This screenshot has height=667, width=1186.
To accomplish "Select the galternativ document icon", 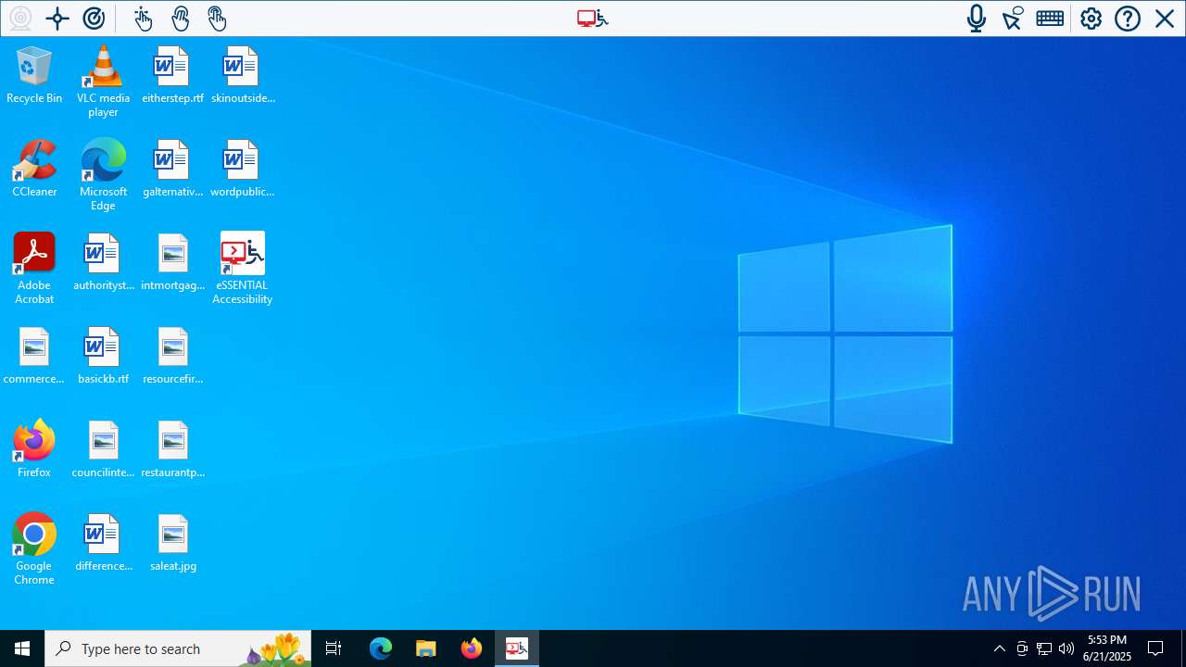I will [172, 169].
